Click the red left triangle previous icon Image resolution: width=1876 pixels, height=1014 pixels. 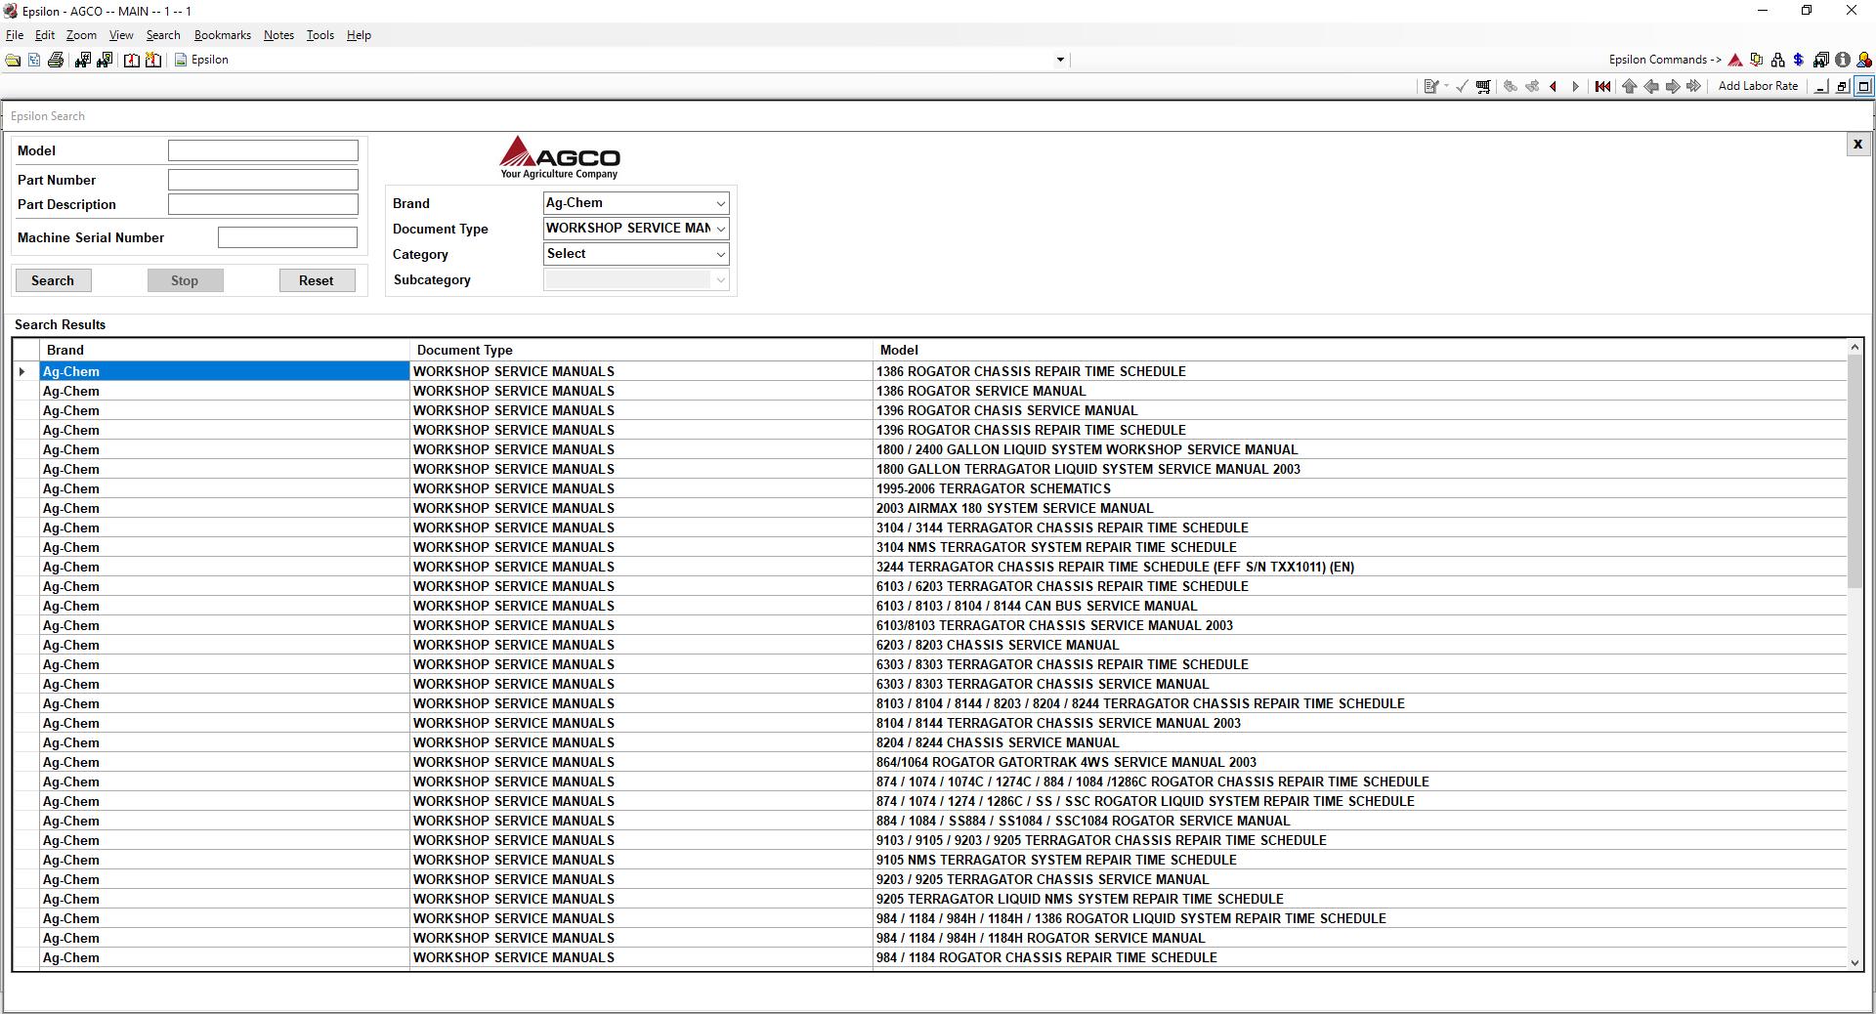1553,86
